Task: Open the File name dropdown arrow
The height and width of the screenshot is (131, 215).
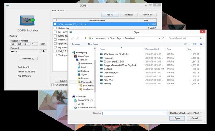Action: pos(166,113)
